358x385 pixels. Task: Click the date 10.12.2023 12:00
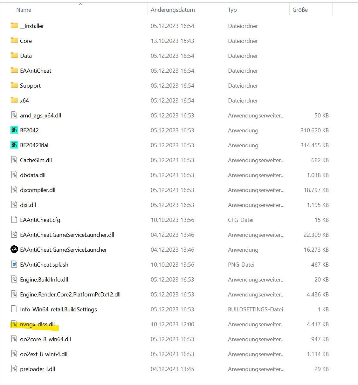click(172, 324)
